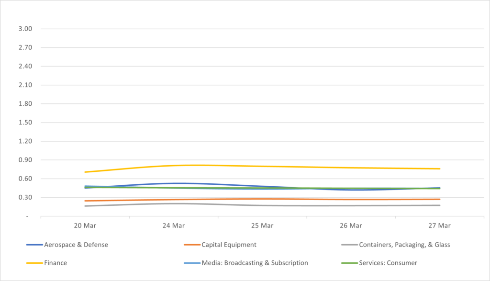Click the orange Capital Equipment legend marker
490x281 pixels.
[191, 245]
